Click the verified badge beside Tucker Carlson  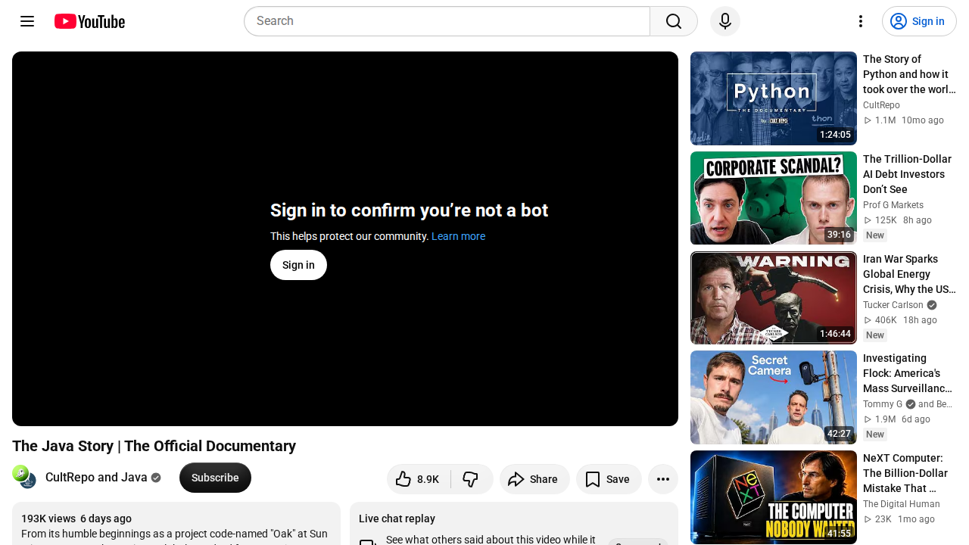point(932,305)
